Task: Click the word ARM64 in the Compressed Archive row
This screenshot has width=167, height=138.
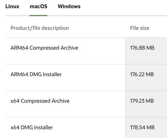Action: [19, 48]
